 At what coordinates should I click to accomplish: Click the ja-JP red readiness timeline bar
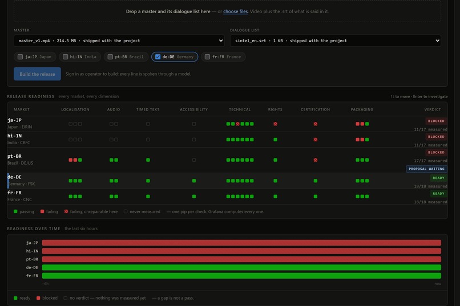[x=241, y=243]
